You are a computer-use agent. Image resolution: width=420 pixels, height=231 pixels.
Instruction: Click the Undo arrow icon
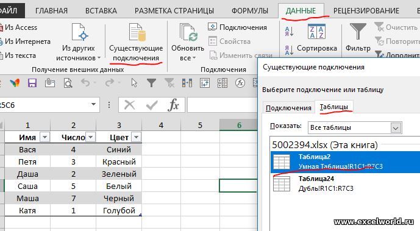tap(85, 83)
